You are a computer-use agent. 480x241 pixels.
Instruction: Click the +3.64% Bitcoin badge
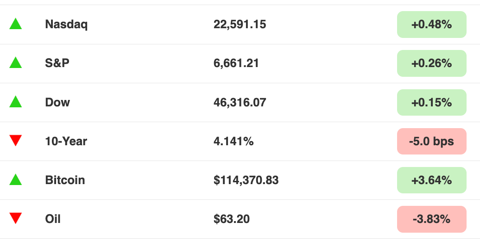(432, 180)
